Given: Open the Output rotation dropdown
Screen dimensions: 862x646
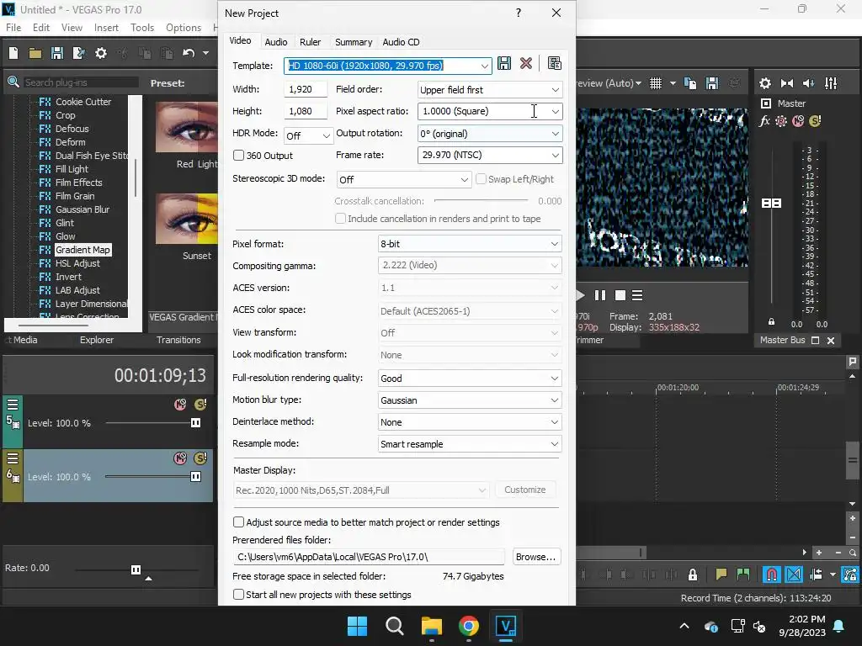Looking at the screenshot, I should tap(556, 134).
